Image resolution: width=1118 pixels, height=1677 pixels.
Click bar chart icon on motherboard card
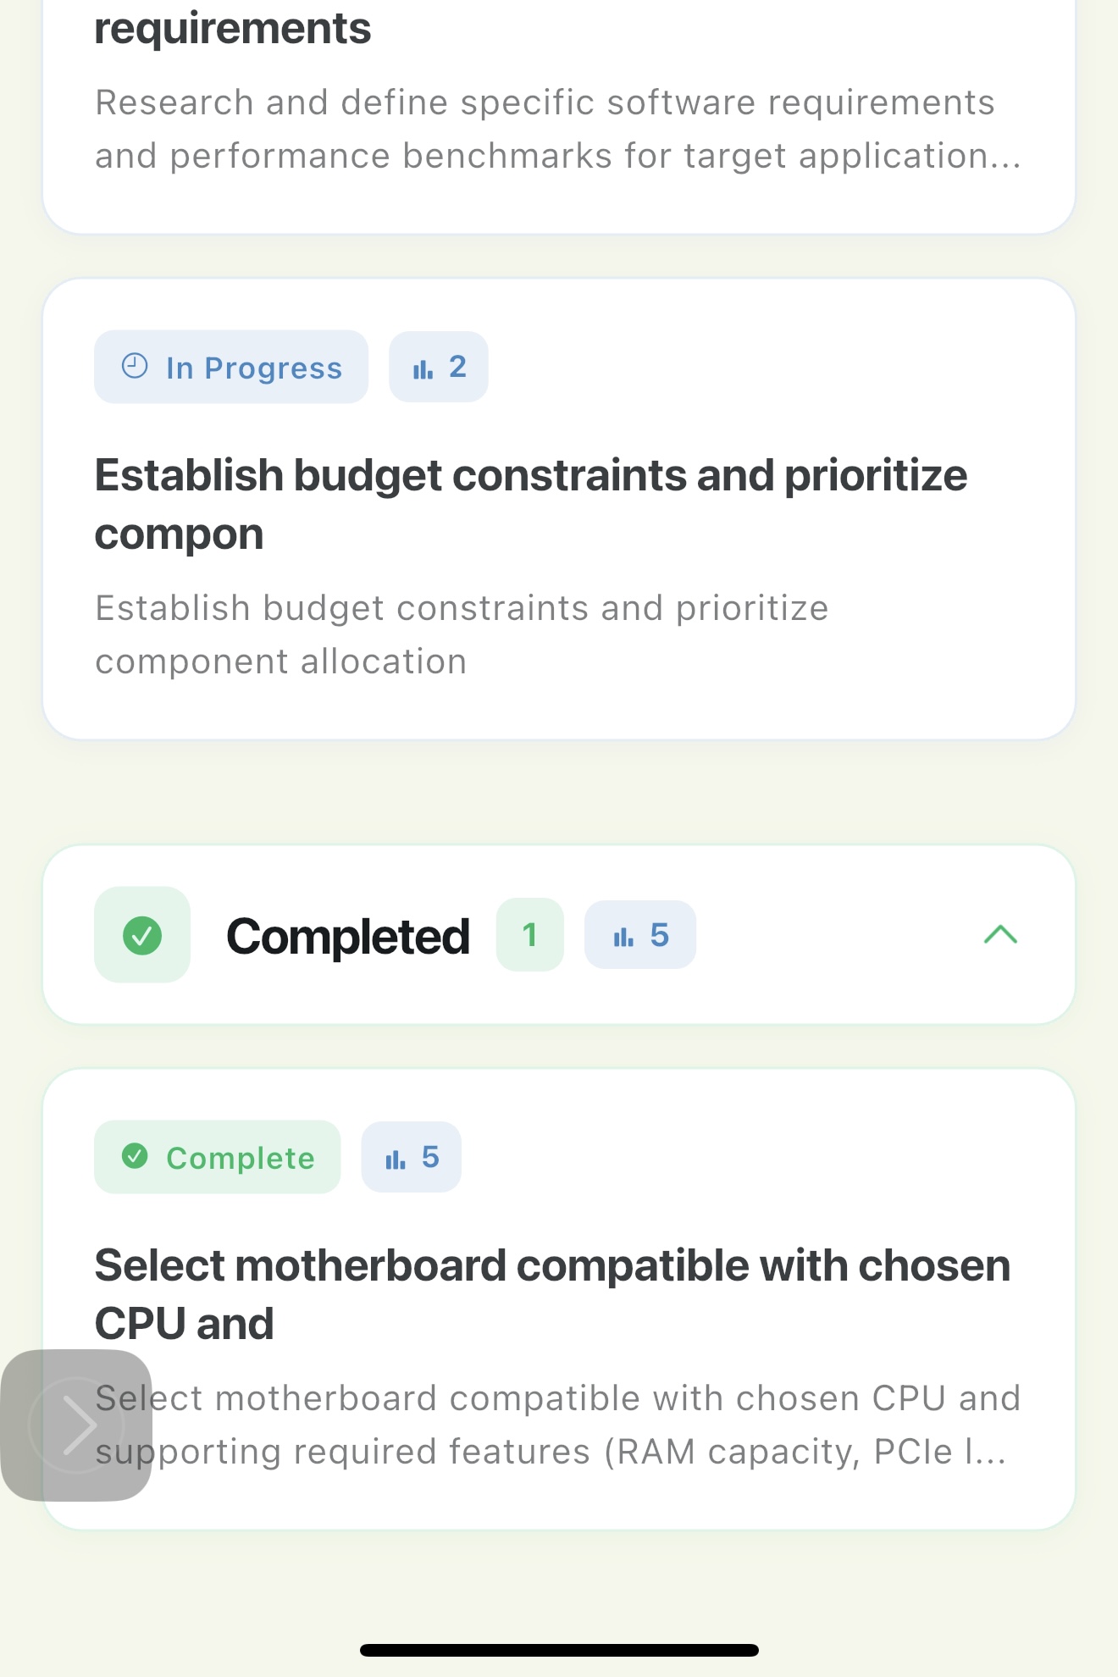click(x=396, y=1159)
